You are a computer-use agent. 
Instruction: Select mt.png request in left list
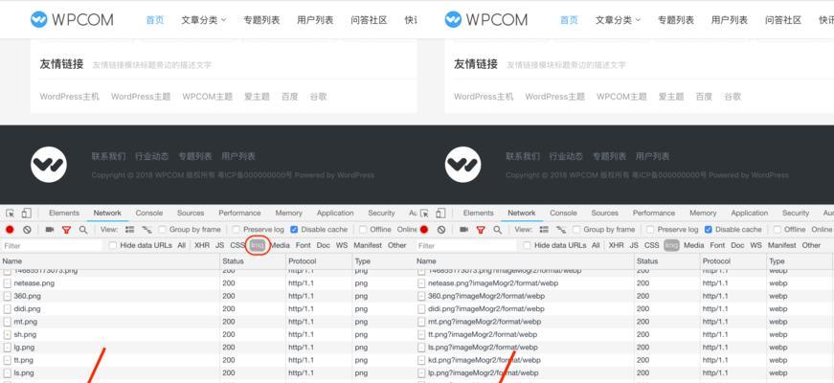208,322
